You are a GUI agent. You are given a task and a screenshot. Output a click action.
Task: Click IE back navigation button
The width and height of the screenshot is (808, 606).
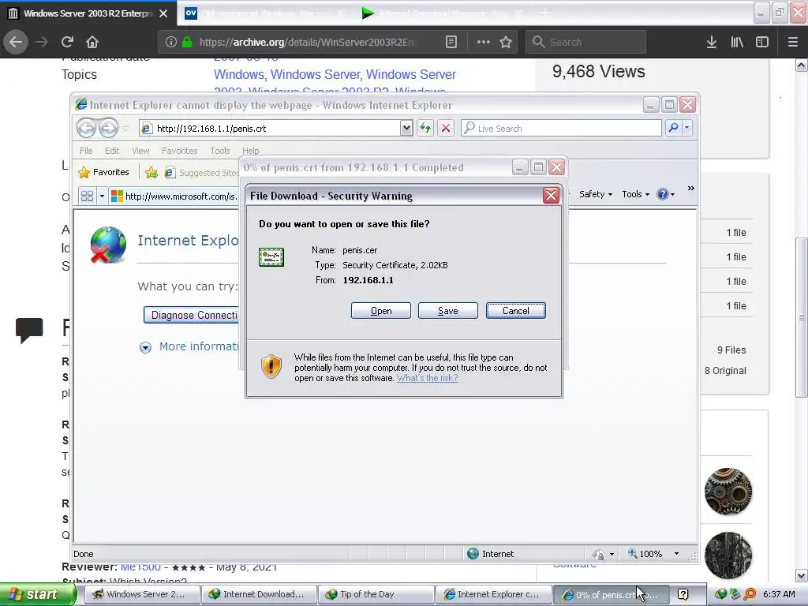(86, 128)
